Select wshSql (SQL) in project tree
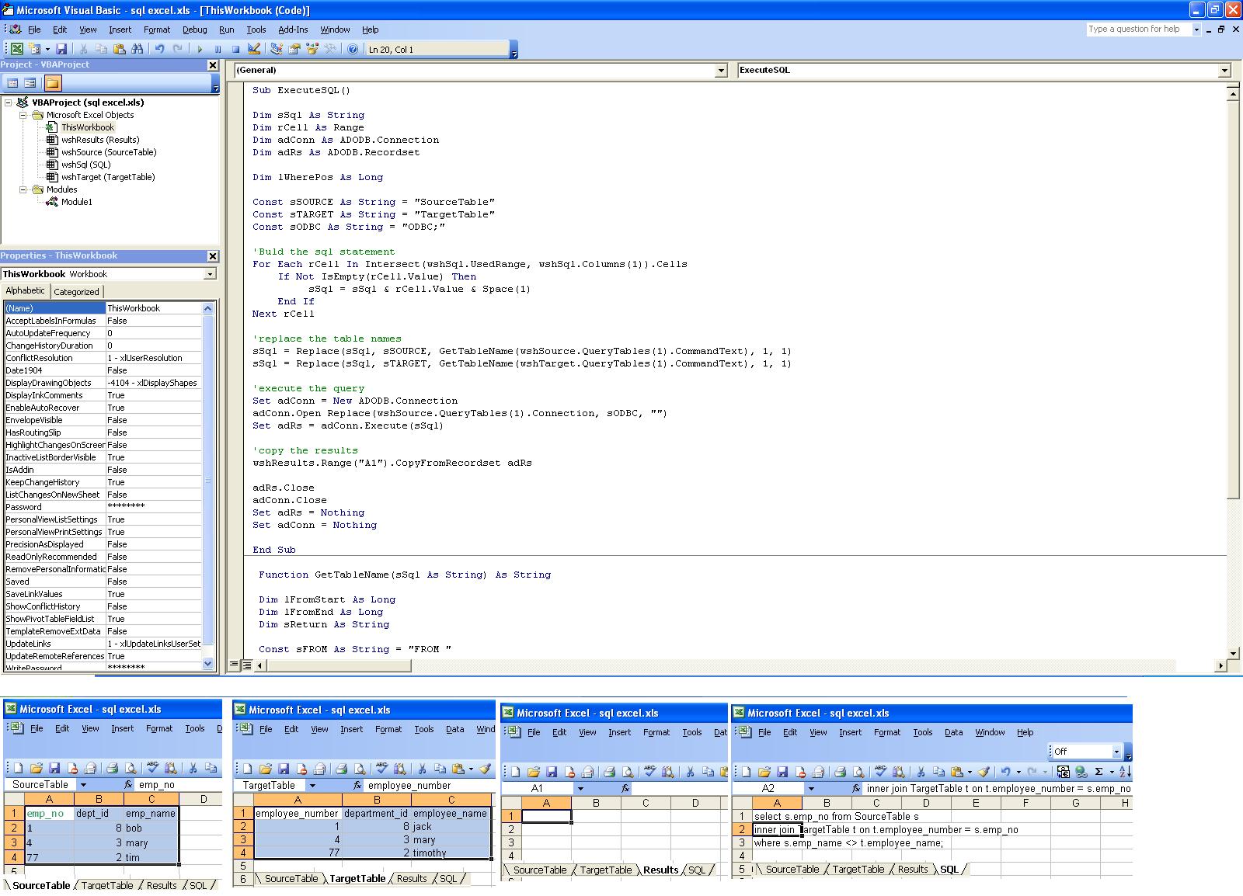 pyautogui.click(x=85, y=165)
